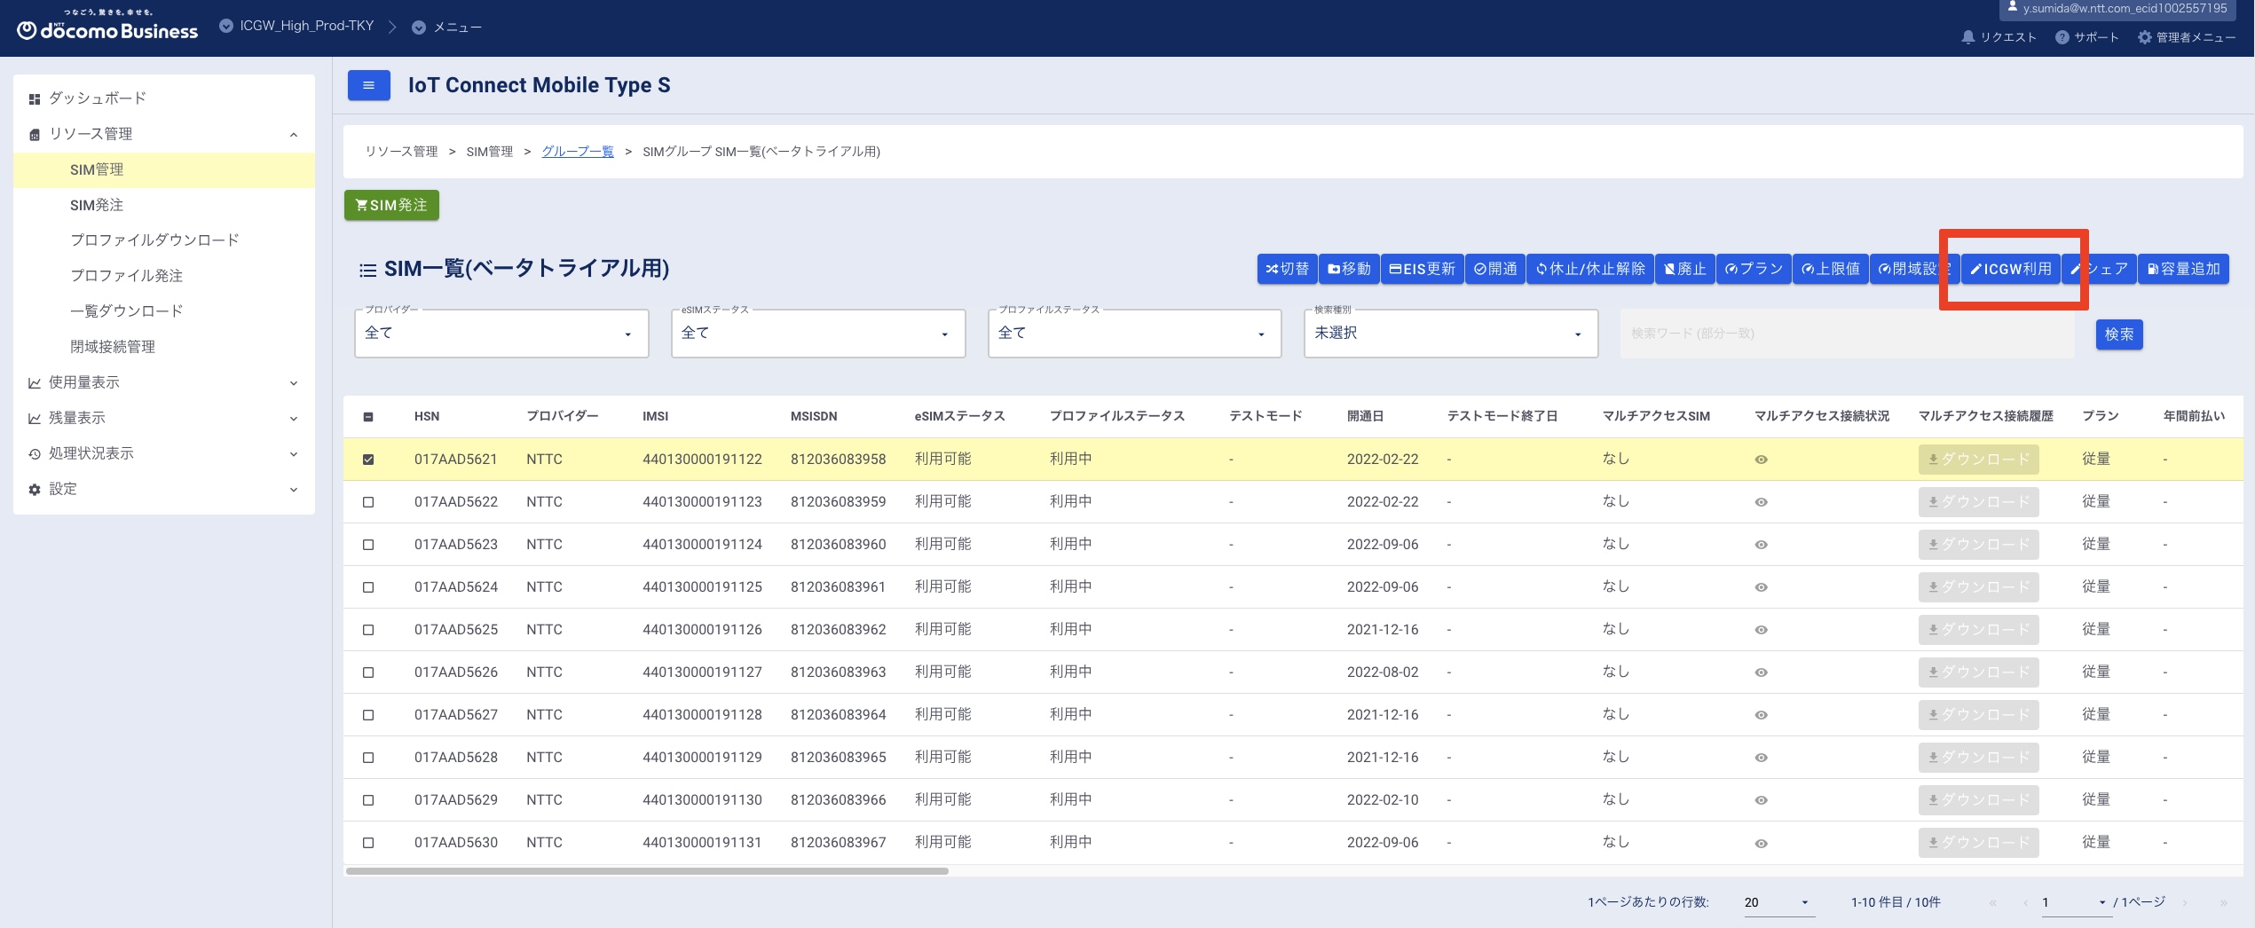Click the 廃止 toolbar button
This screenshot has height=928, width=2255.
(x=1685, y=269)
